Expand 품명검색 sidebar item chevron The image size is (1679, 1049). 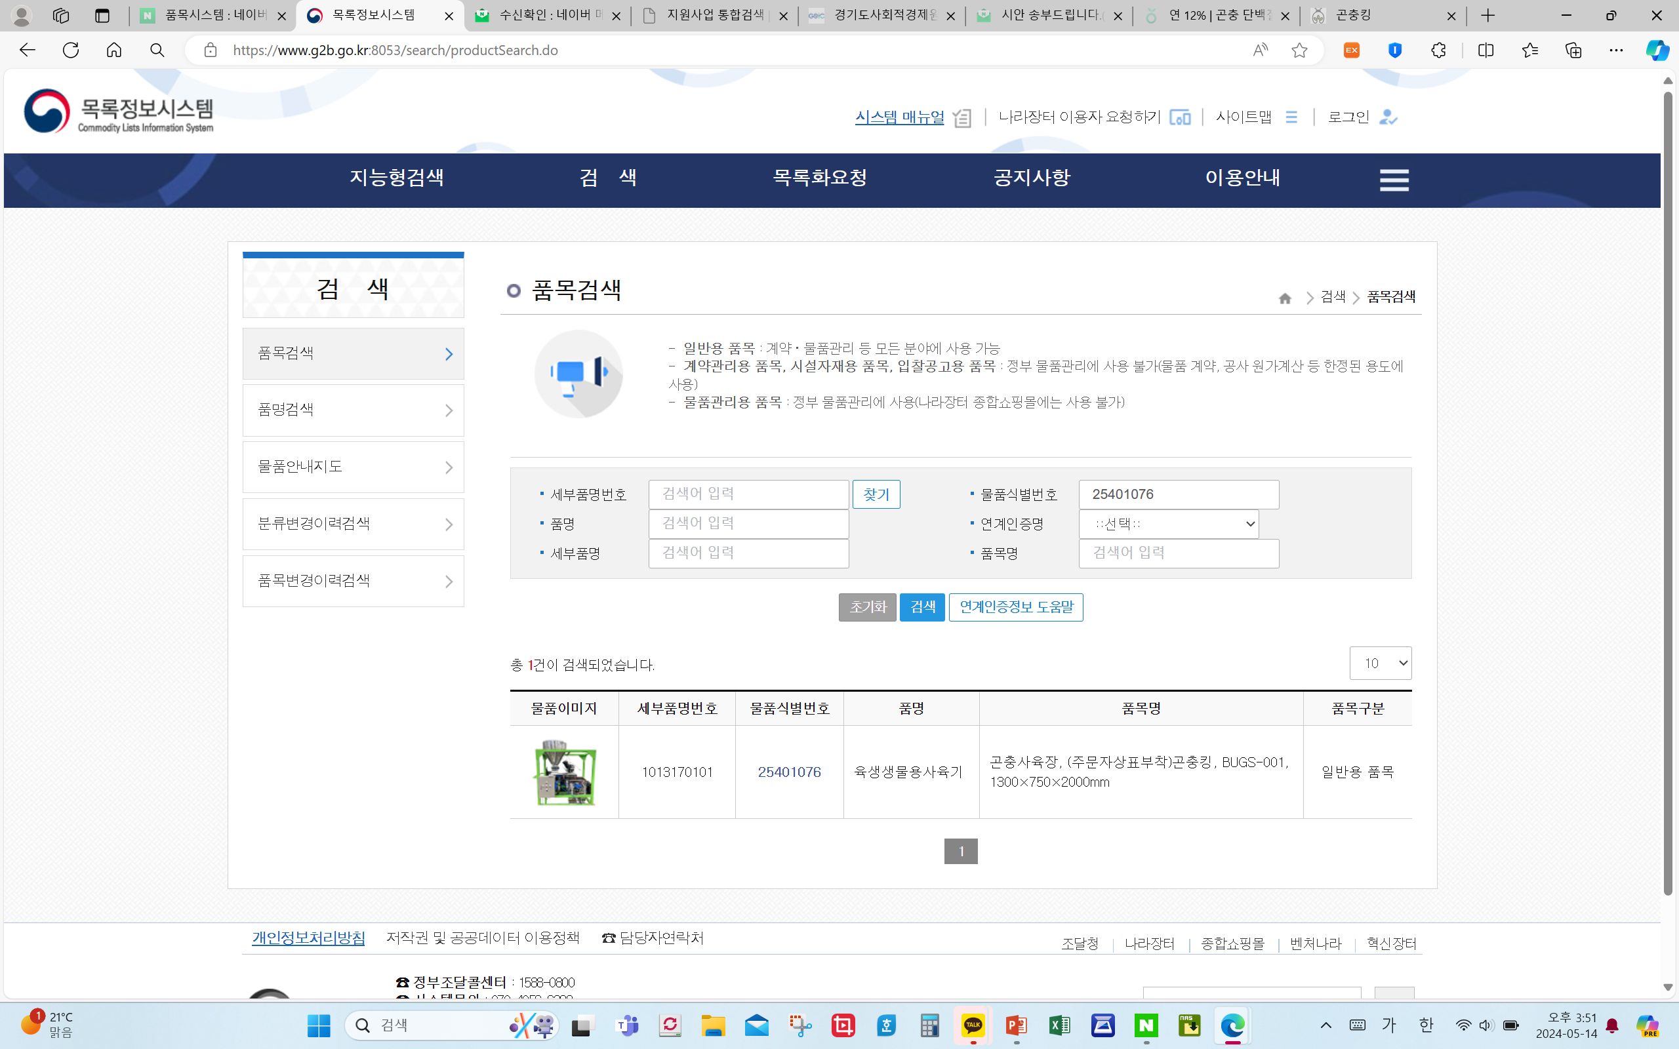tap(449, 410)
